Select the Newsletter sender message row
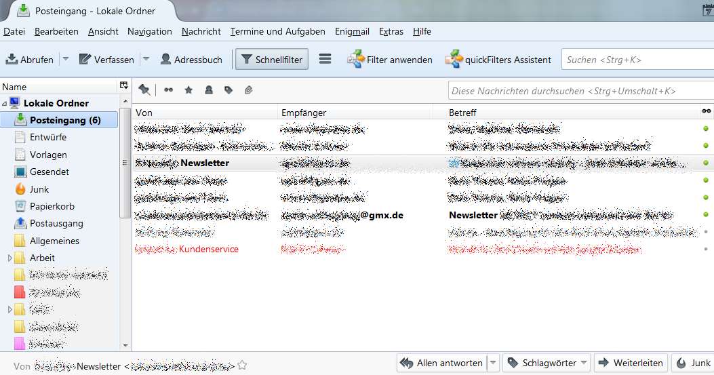 [x=423, y=163]
